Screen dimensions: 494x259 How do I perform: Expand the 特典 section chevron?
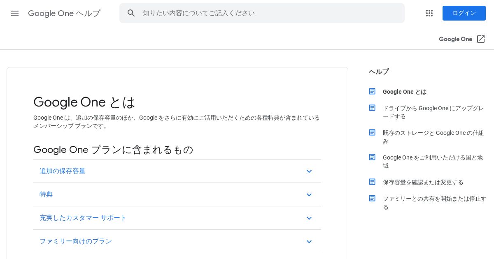(309, 195)
